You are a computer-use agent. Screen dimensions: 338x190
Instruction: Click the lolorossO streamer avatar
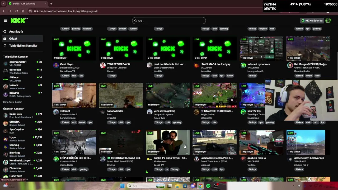(x=196, y=159)
